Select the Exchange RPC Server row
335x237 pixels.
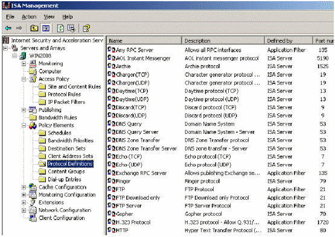tap(220, 173)
